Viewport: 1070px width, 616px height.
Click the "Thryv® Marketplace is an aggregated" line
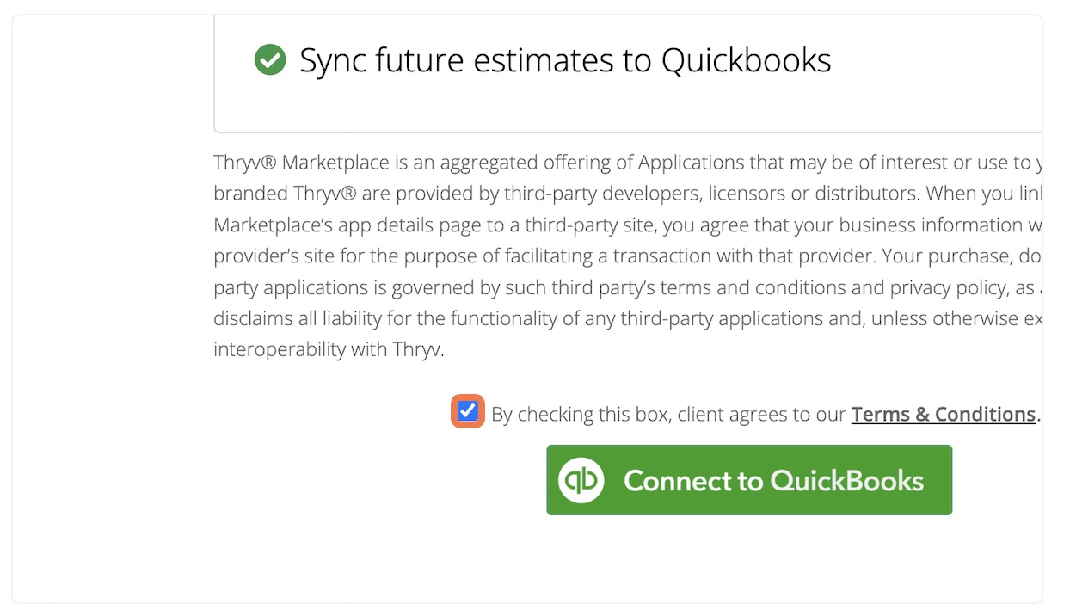(x=628, y=163)
